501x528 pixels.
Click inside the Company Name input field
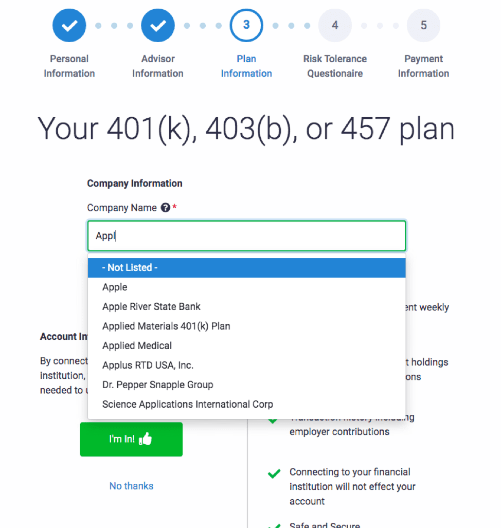(x=246, y=235)
